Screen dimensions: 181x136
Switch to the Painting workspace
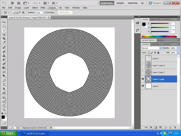coord(133,3)
